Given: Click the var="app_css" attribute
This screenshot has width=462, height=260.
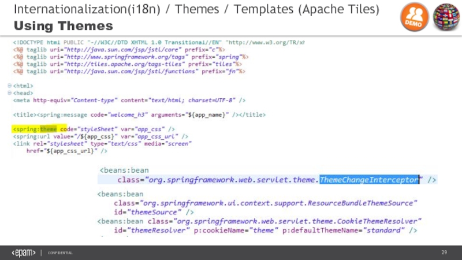Looking at the screenshot, I should tap(143, 129).
